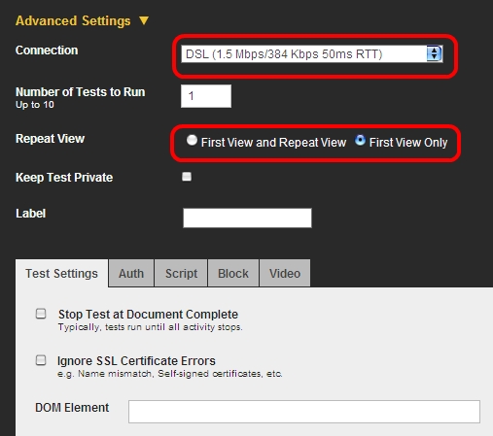Click the 'Keep Test Private' label text
This screenshot has height=436, width=493.
point(64,178)
